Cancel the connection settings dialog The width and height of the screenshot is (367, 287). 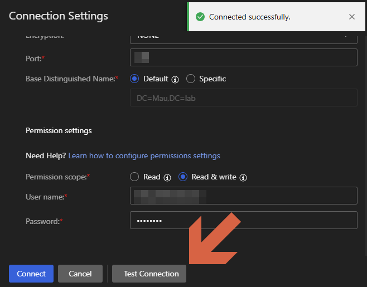(x=80, y=274)
